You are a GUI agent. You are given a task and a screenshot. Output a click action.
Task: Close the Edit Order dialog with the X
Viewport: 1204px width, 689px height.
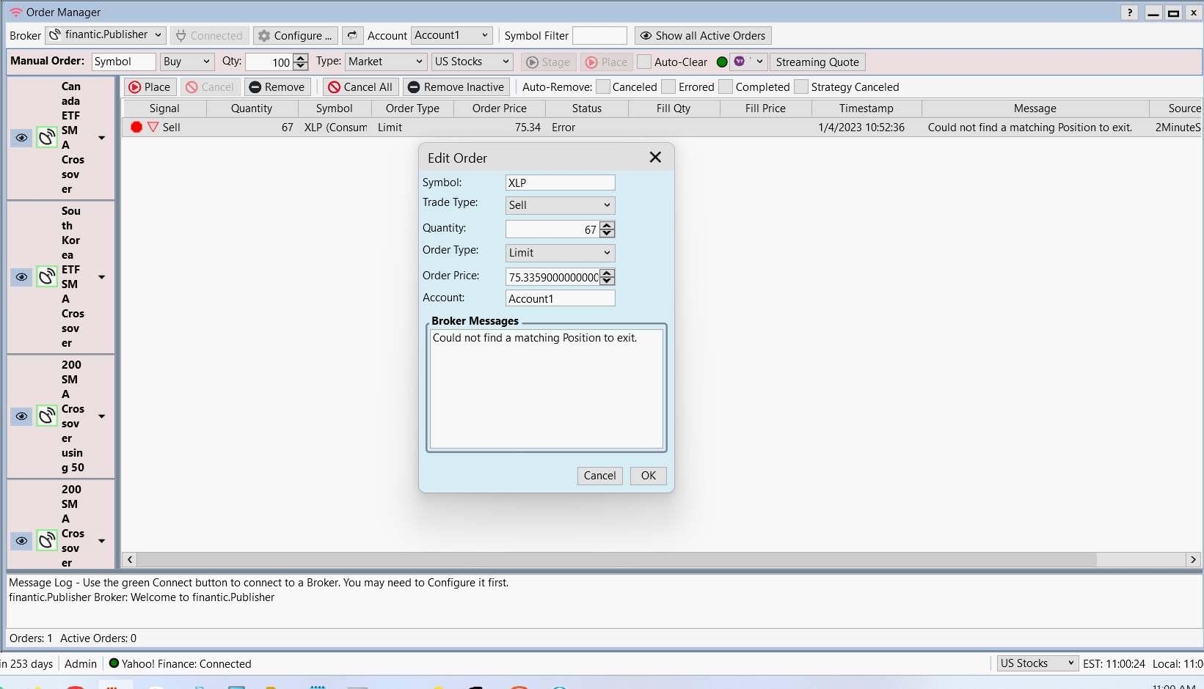click(x=655, y=158)
